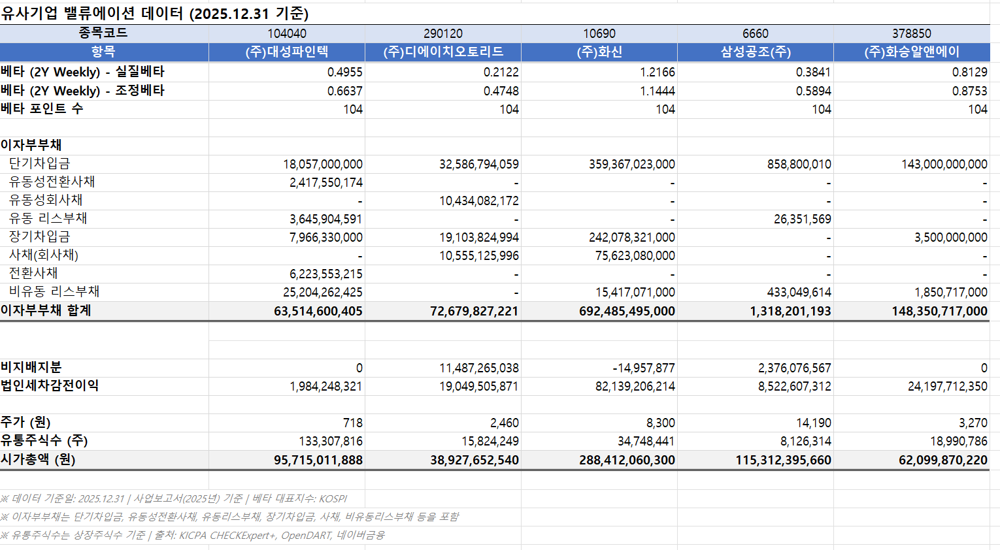Select raw beta value 1.2166

[657, 73]
